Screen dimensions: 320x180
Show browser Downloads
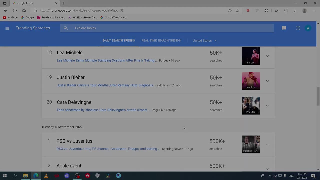[x=295, y=10]
